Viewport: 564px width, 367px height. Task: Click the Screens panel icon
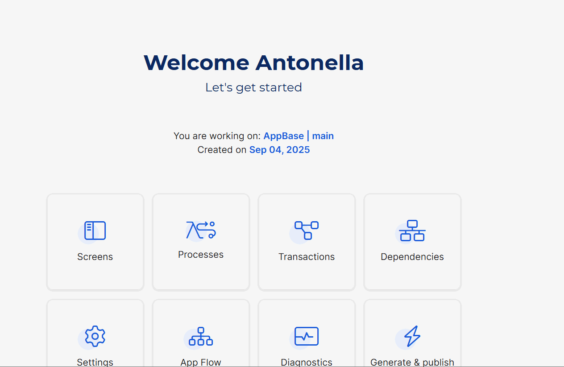(x=95, y=231)
